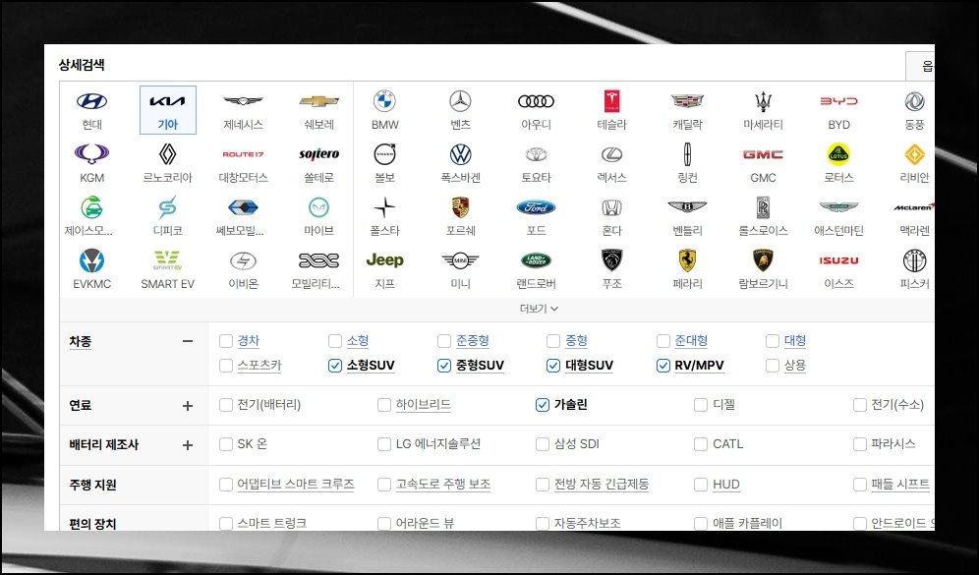Screen dimensions: 979x575
Task: Pick the Toyota (토요타) brand logo
Action: pyautogui.click(x=537, y=154)
